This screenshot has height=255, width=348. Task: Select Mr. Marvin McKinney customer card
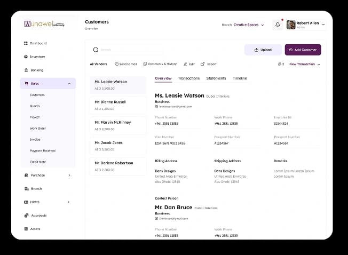pyautogui.click(x=118, y=126)
